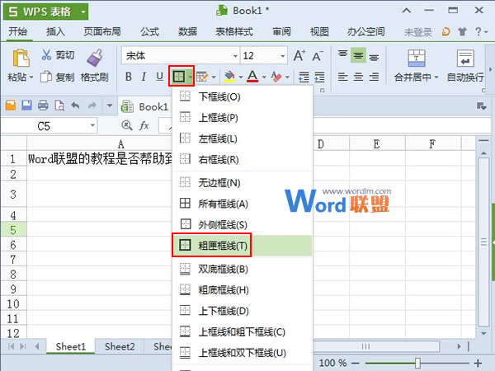This screenshot has width=495, height=371.
Task: Align text to bottom
Action: pyautogui.click(x=374, y=57)
